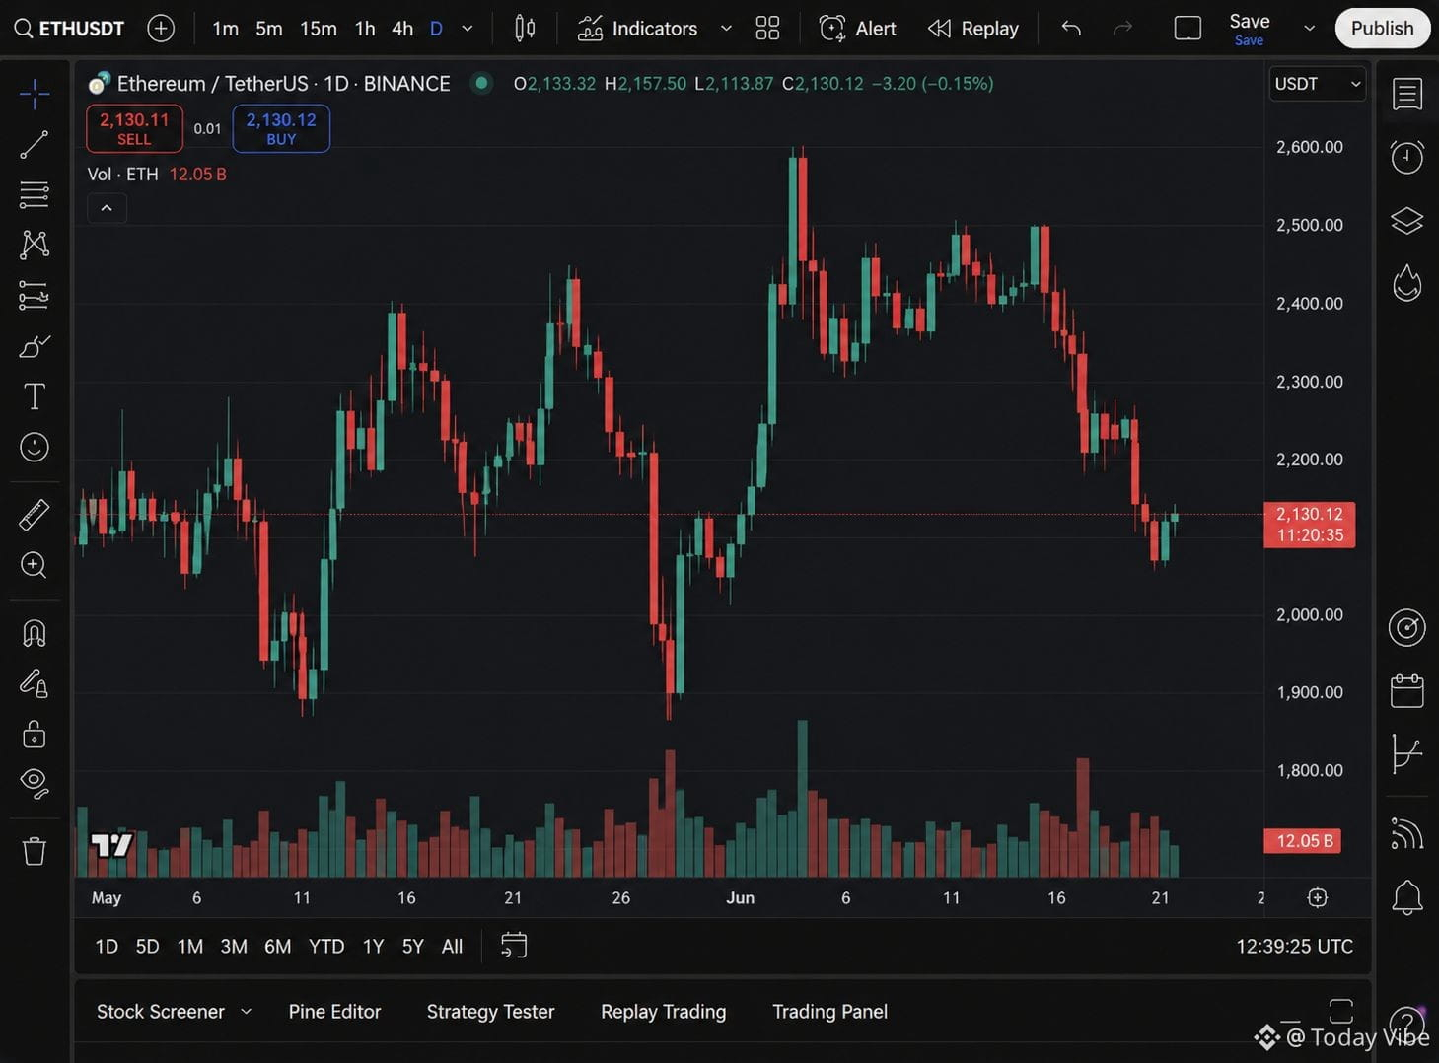1439x1063 pixels.
Task: Publish the chart idea
Action: tap(1382, 29)
